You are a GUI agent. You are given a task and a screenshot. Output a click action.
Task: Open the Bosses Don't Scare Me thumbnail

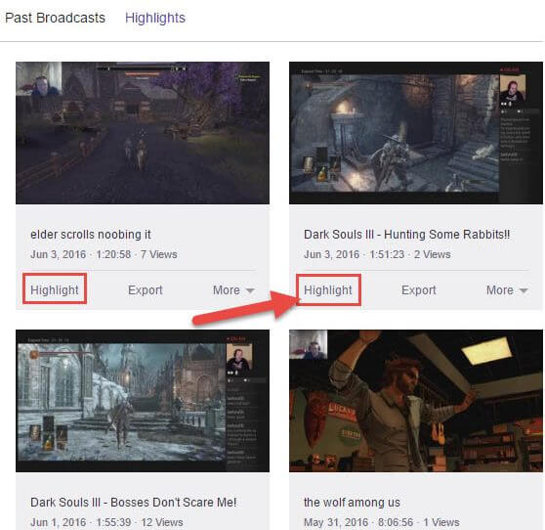pyautogui.click(x=143, y=401)
